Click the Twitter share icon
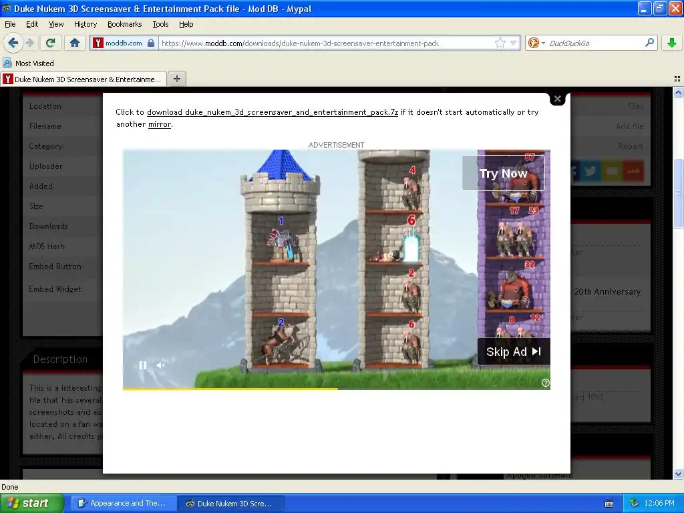The width and height of the screenshot is (684, 513). click(590, 170)
